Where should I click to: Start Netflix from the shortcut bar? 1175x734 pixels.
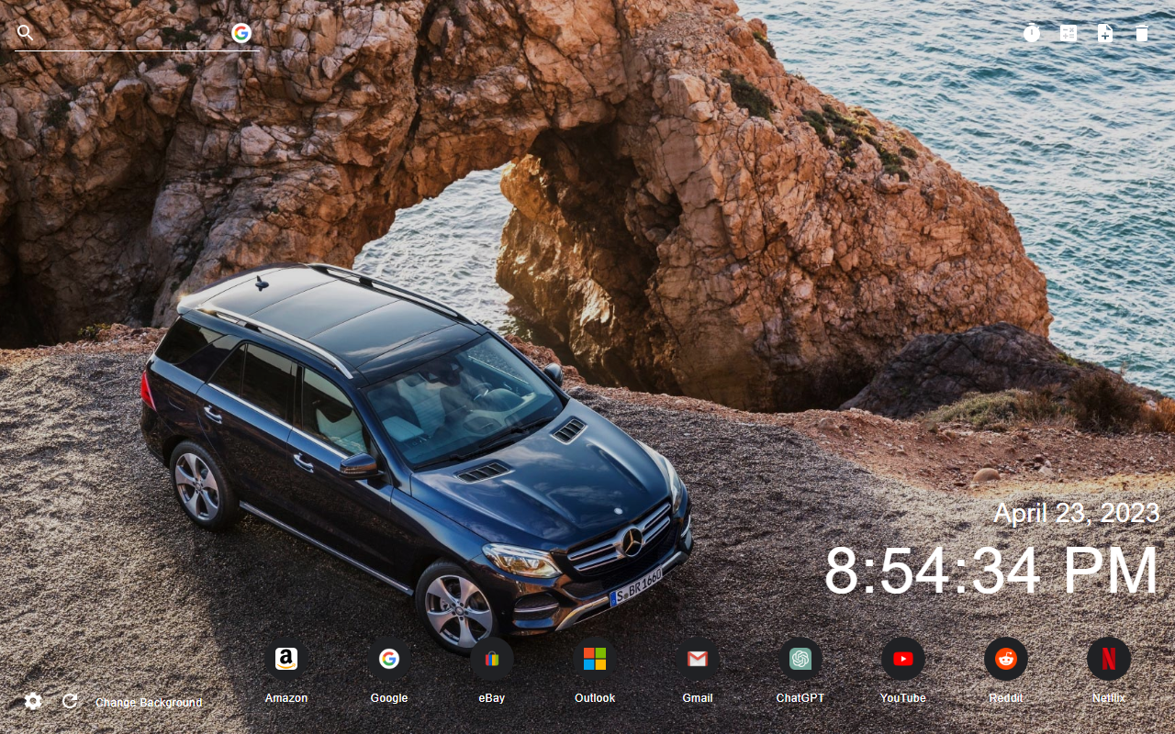[1108, 658]
